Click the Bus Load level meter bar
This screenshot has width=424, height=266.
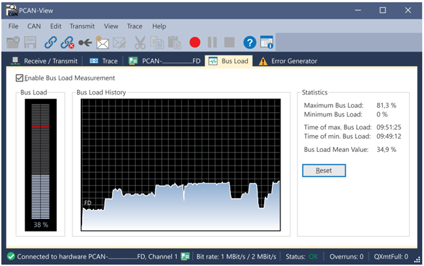point(40,163)
